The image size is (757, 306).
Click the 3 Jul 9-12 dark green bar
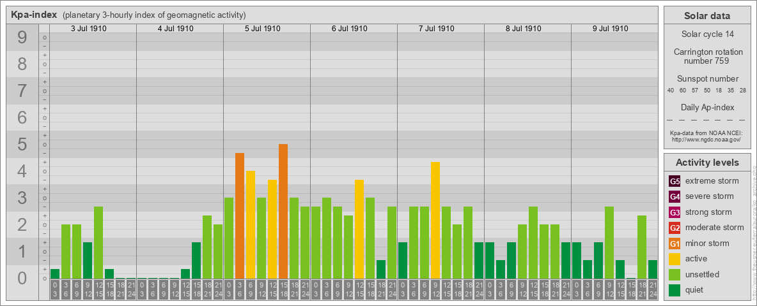(x=88, y=260)
